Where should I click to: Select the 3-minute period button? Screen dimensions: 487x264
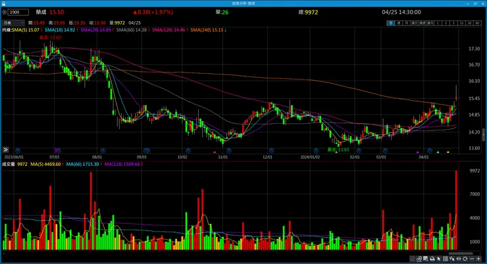[x=446, y=23]
